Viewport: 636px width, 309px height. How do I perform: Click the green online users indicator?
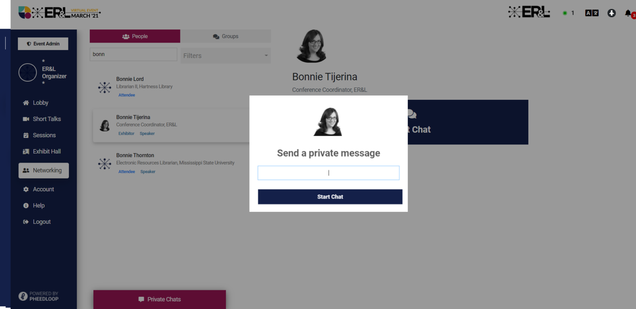click(565, 13)
